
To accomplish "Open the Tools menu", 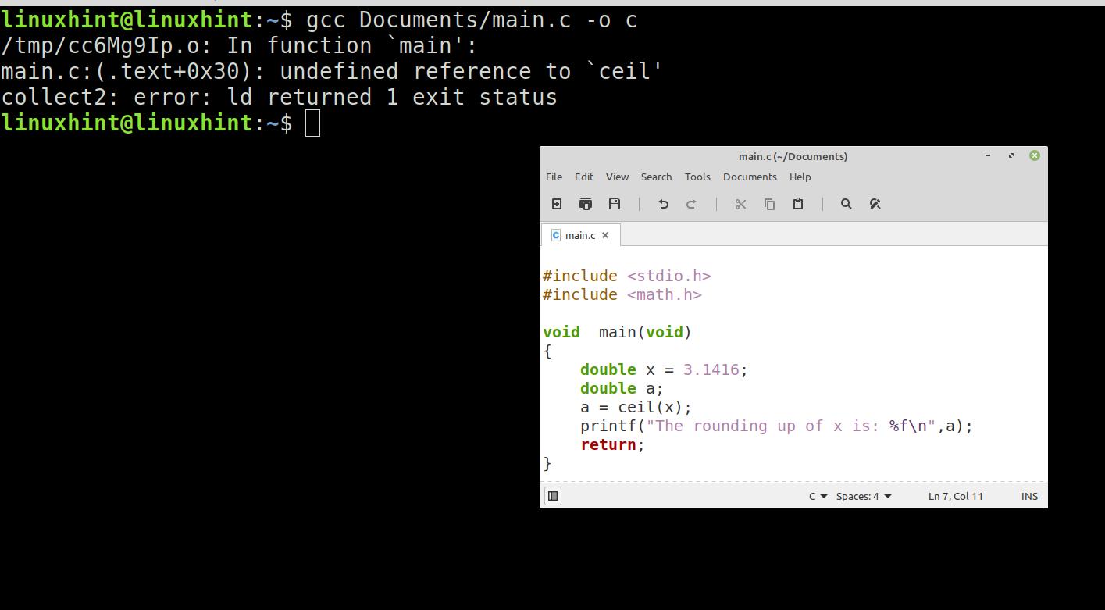I will [x=697, y=177].
